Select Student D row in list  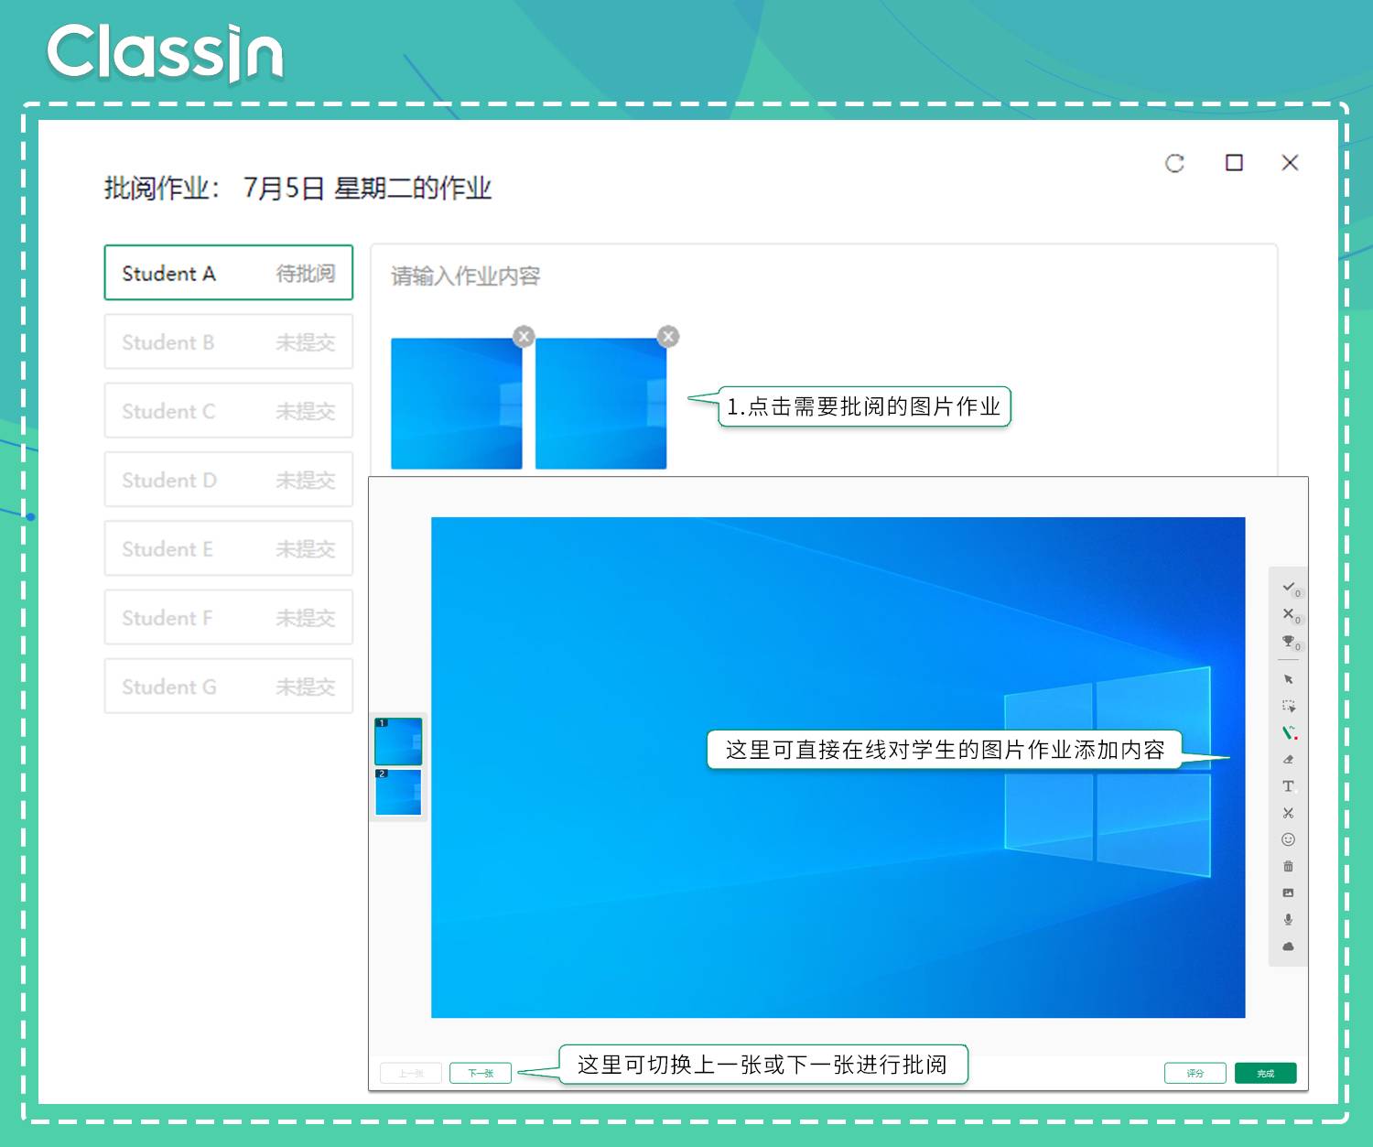228,479
